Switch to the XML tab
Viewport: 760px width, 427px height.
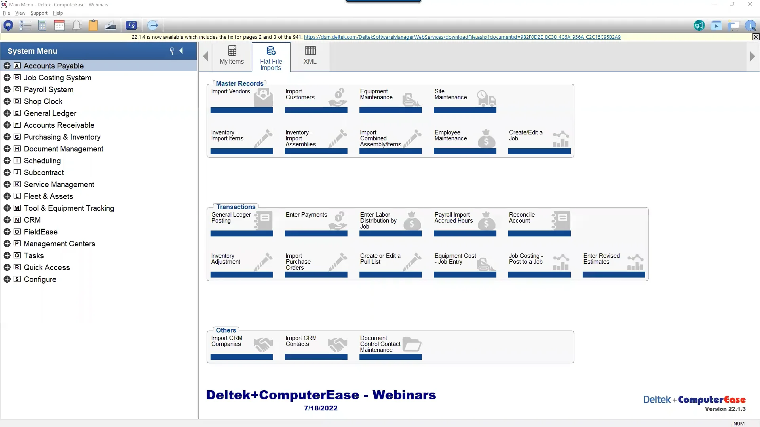(310, 56)
